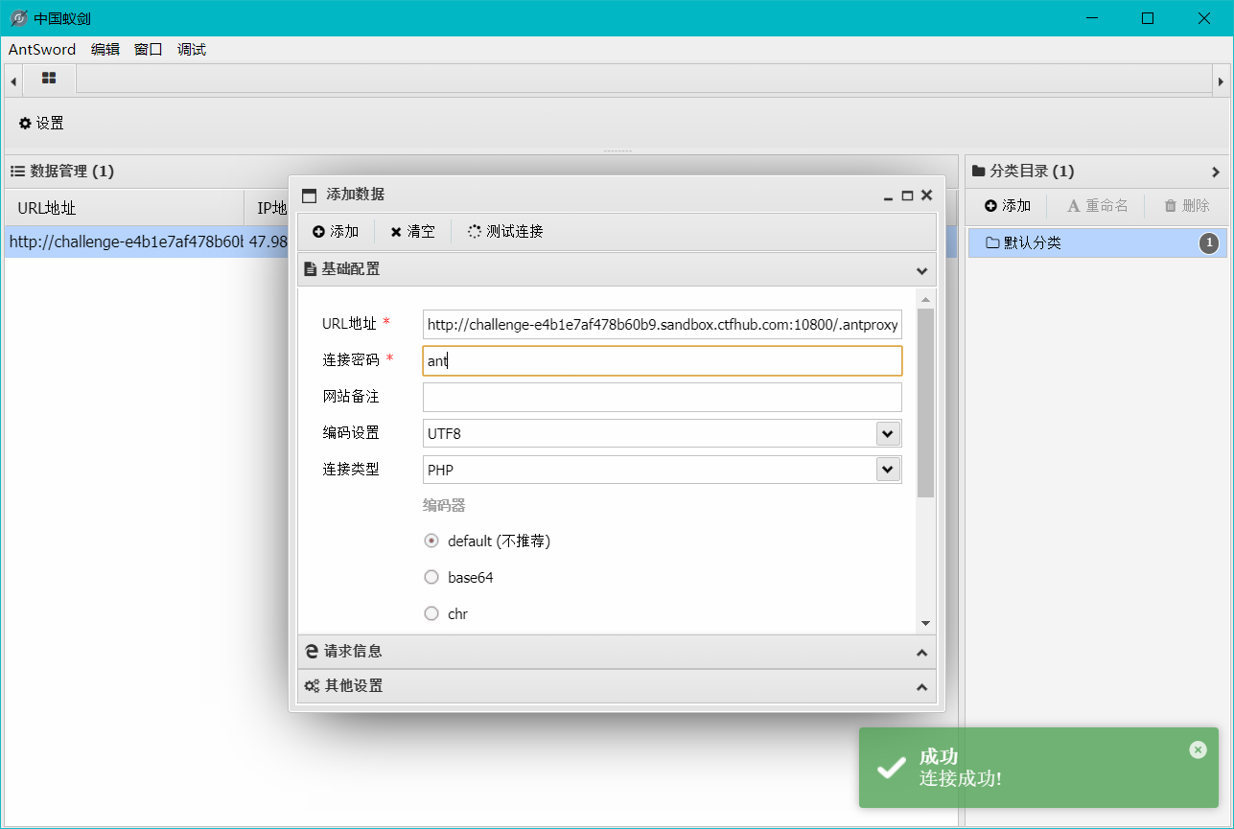Open the 设置 gear settings

pos(41,124)
